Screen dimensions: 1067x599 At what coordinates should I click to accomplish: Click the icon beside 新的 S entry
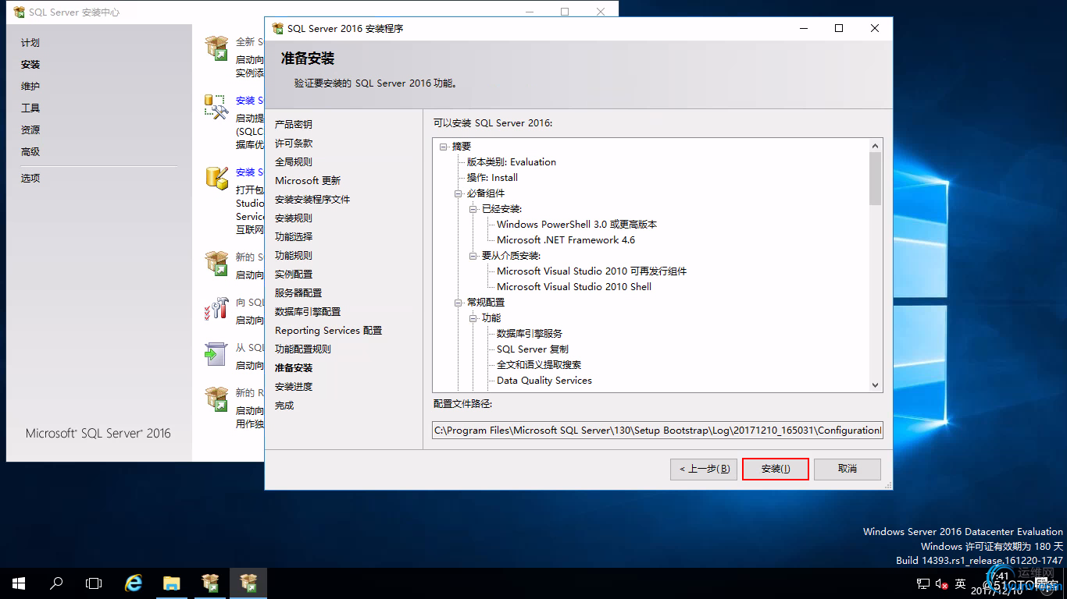(x=216, y=264)
